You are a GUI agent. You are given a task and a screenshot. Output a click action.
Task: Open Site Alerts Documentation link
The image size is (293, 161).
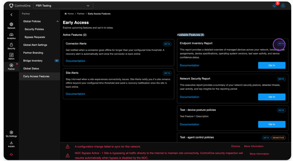coord(75,94)
